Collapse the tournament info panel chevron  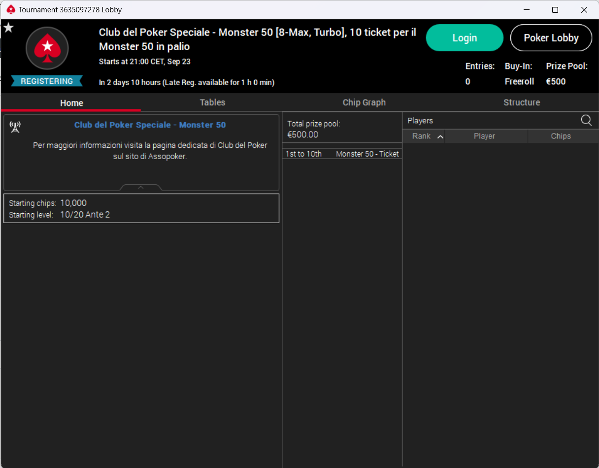140,188
